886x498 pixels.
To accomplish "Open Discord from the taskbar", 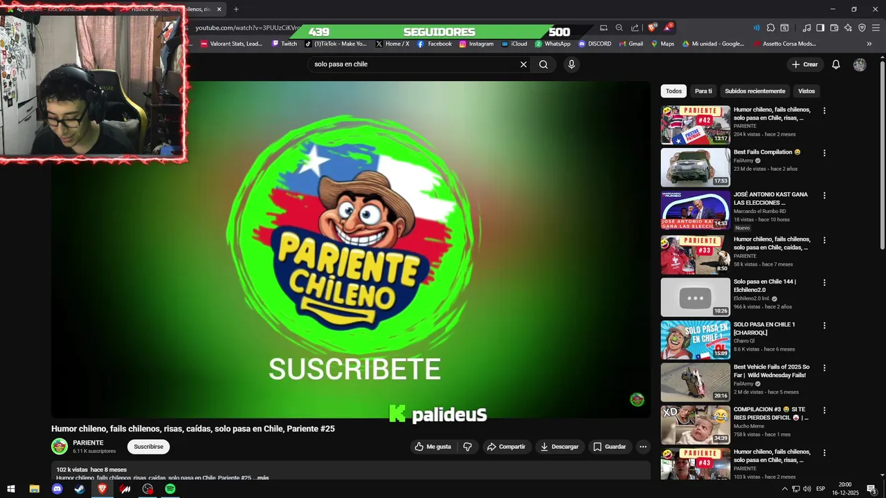I will (57, 489).
